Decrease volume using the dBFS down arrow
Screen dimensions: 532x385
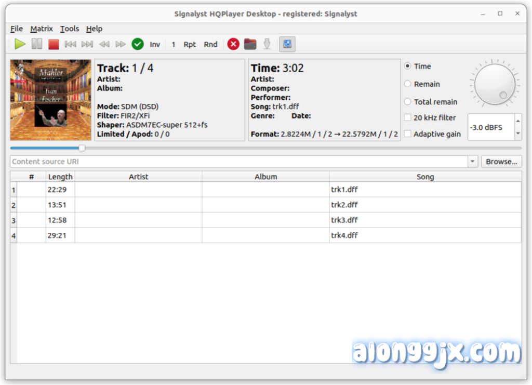point(517,134)
